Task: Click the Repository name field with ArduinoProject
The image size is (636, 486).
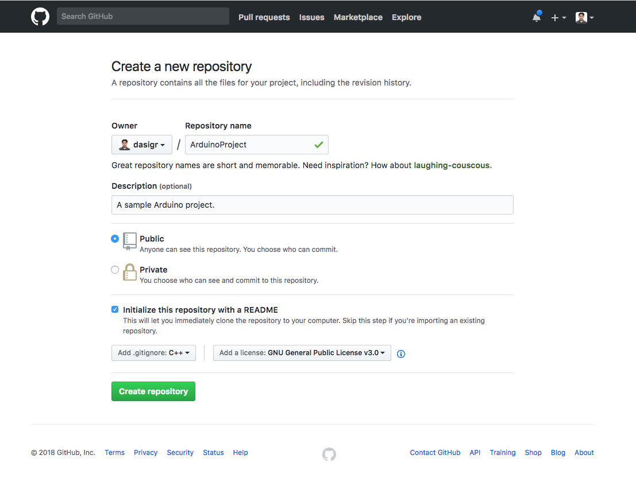Action: 257,145
